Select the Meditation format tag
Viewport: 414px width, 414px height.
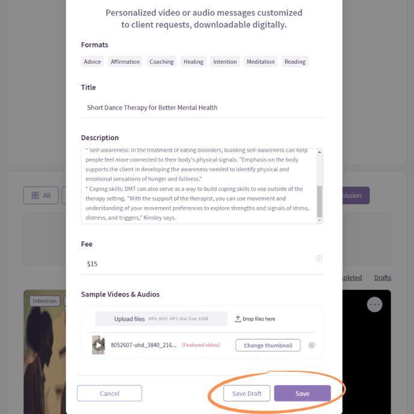(x=261, y=61)
